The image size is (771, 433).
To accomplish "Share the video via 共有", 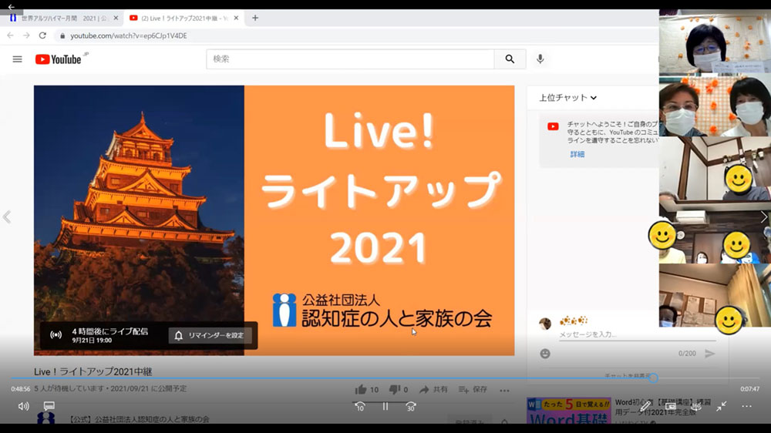I will [x=433, y=390].
